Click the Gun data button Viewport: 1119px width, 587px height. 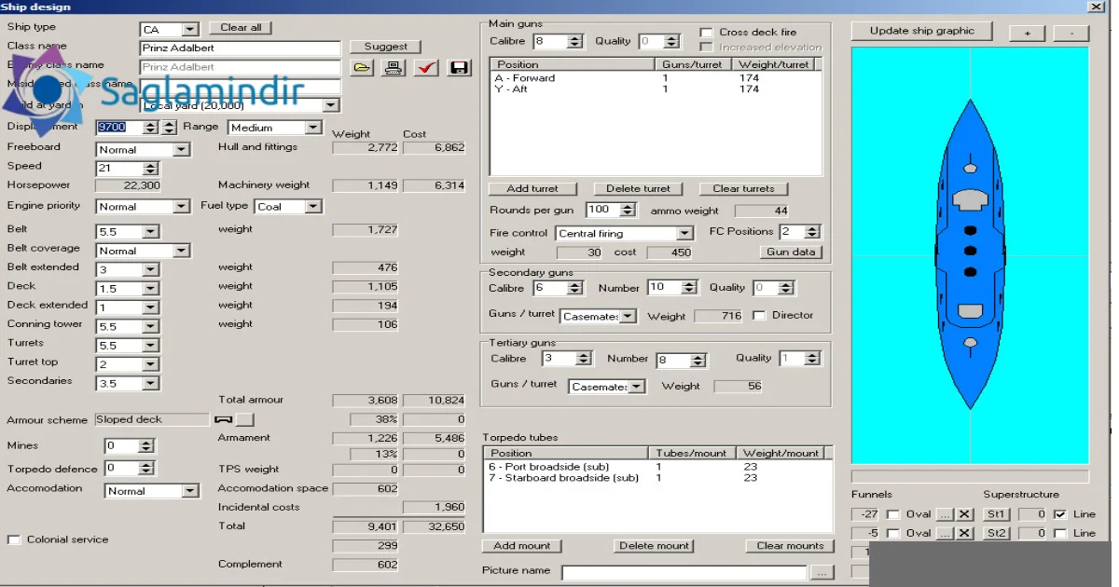click(x=791, y=253)
